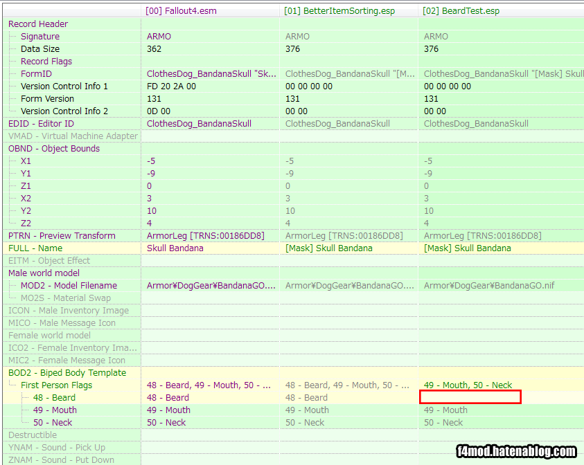Image resolution: width=584 pixels, height=465 pixels.
Task: Click Version Control Info 2 value 0D 00
Action: [x=158, y=111]
